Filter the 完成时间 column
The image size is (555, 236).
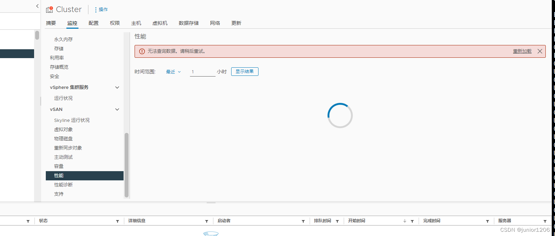point(488,221)
